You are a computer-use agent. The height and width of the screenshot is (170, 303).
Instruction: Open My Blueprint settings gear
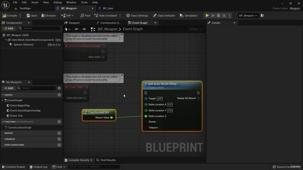point(59,88)
